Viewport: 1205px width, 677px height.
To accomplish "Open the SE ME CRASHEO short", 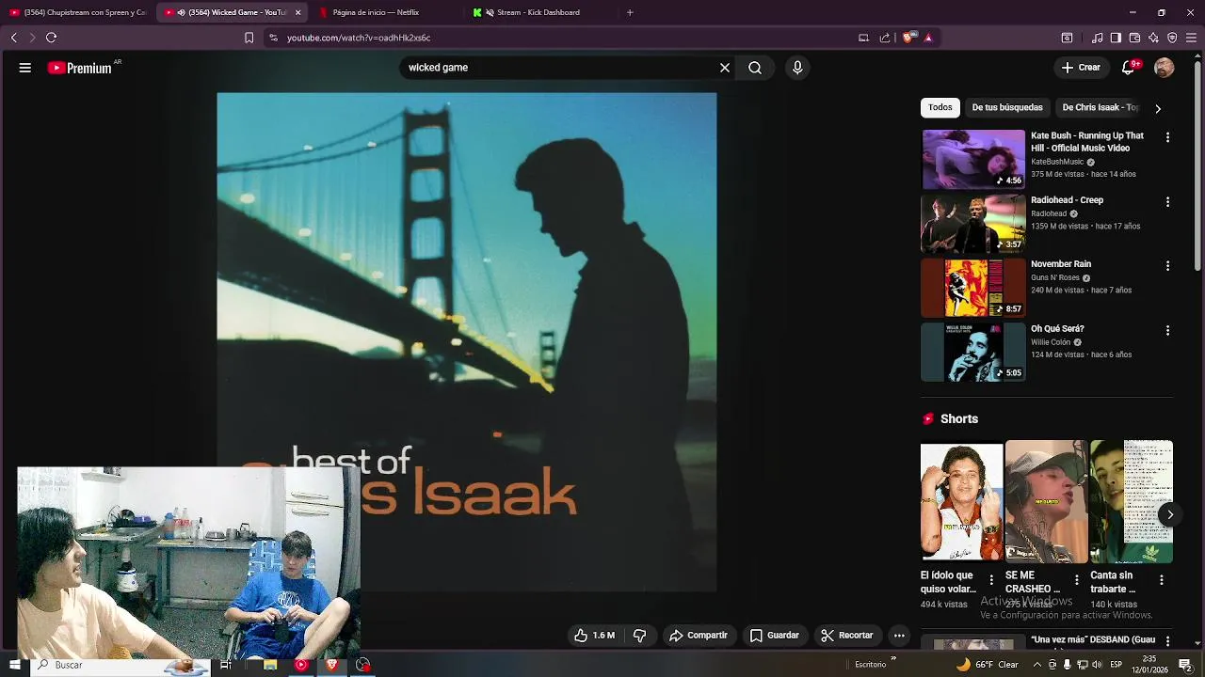I will [x=1046, y=502].
